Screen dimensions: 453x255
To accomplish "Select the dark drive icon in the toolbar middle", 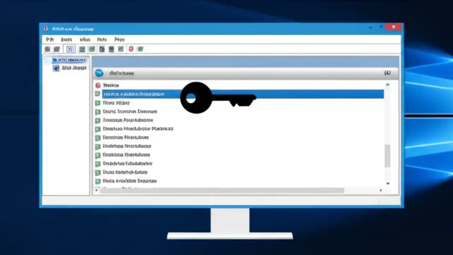I will [x=102, y=49].
